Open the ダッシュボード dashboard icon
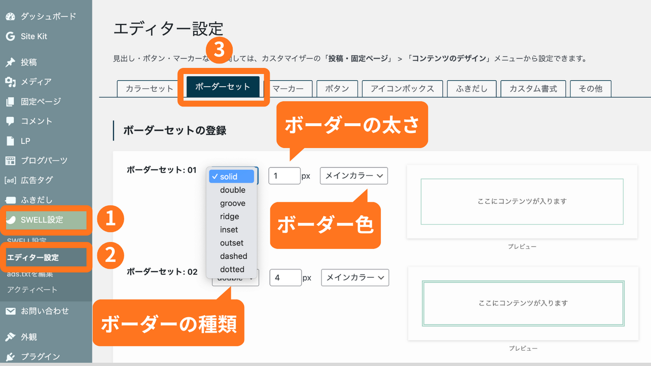This screenshot has width=651, height=366. pos(10,16)
